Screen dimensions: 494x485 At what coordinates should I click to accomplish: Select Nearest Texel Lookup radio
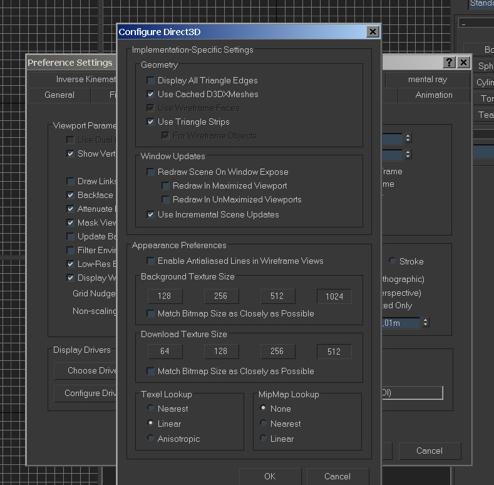151,408
